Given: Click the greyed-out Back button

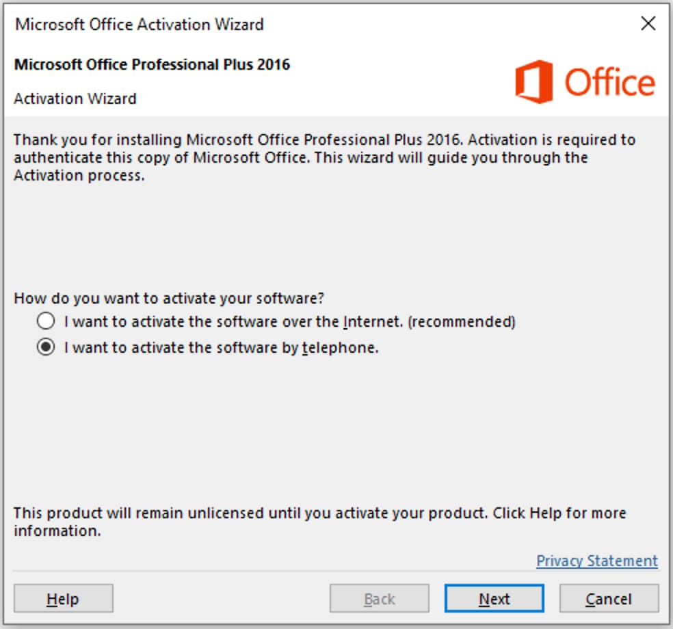Looking at the screenshot, I should [380, 599].
